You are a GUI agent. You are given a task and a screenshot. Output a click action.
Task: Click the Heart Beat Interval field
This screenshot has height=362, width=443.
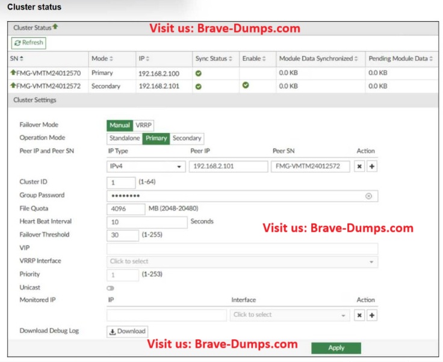(x=147, y=222)
